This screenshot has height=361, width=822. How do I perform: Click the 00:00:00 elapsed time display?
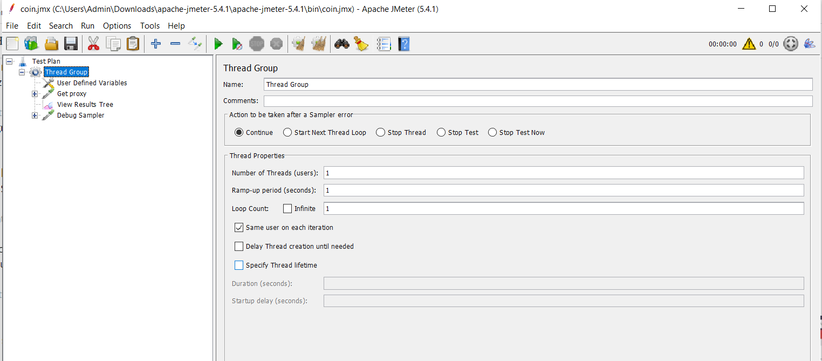click(723, 44)
